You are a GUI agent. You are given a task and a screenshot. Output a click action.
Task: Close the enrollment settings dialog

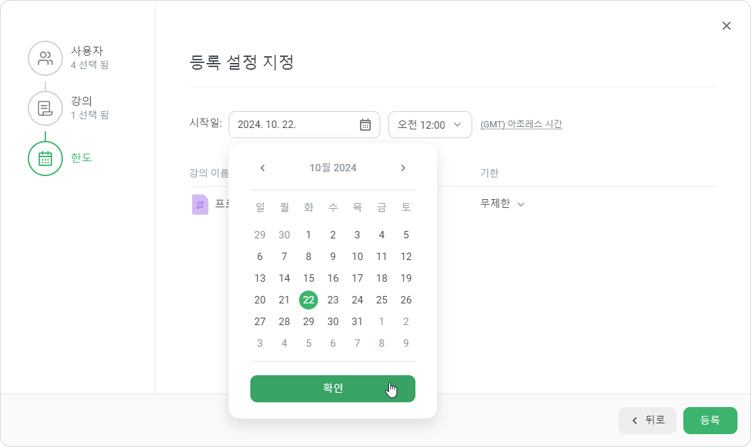[x=727, y=26]
